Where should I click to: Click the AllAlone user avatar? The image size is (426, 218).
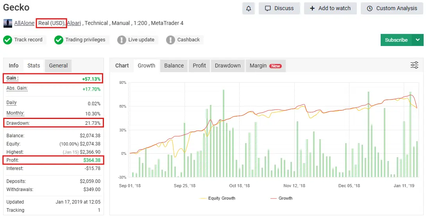(x=8, y=23)
